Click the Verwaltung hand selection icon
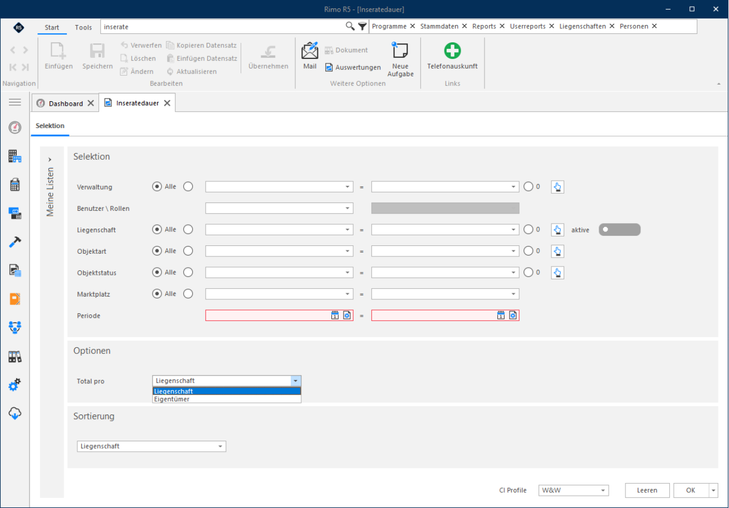This screenshot has height=508, width=729. pos(557,187)
